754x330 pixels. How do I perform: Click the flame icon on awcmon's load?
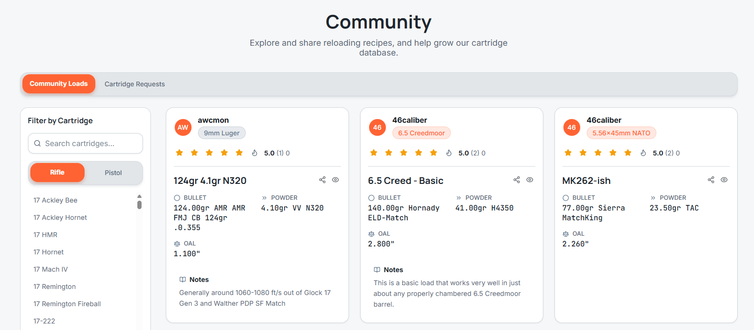click(255, 153)
